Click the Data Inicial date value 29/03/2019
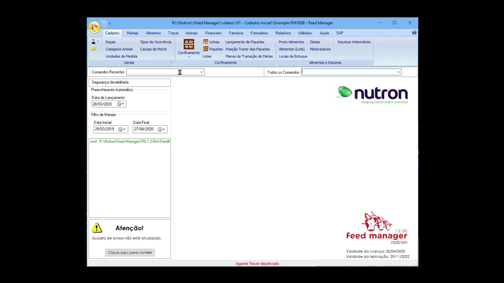504x283 pixels. point(105,129)
